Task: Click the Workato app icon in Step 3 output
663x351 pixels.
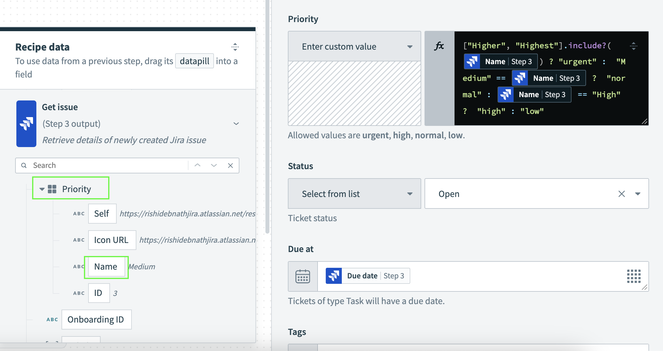Action: point(26,123)
